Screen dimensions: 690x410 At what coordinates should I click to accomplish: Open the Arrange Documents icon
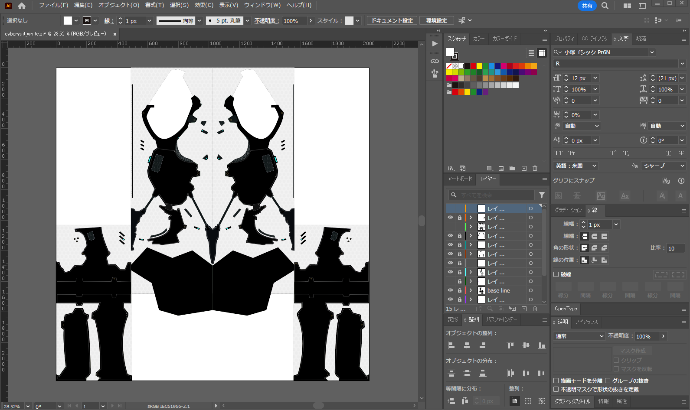(627, 6)
